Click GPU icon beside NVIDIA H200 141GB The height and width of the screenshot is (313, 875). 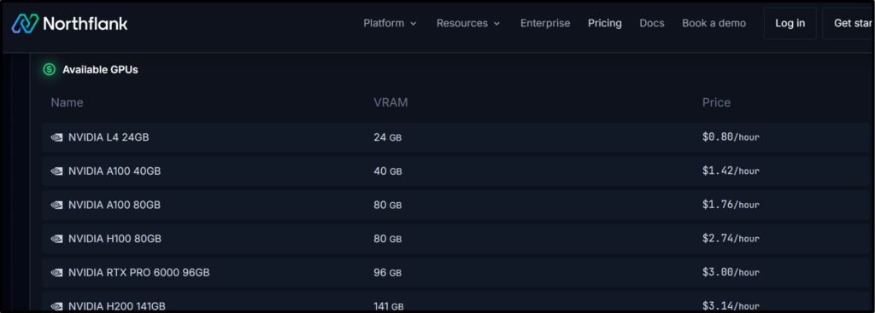[57, 306]
